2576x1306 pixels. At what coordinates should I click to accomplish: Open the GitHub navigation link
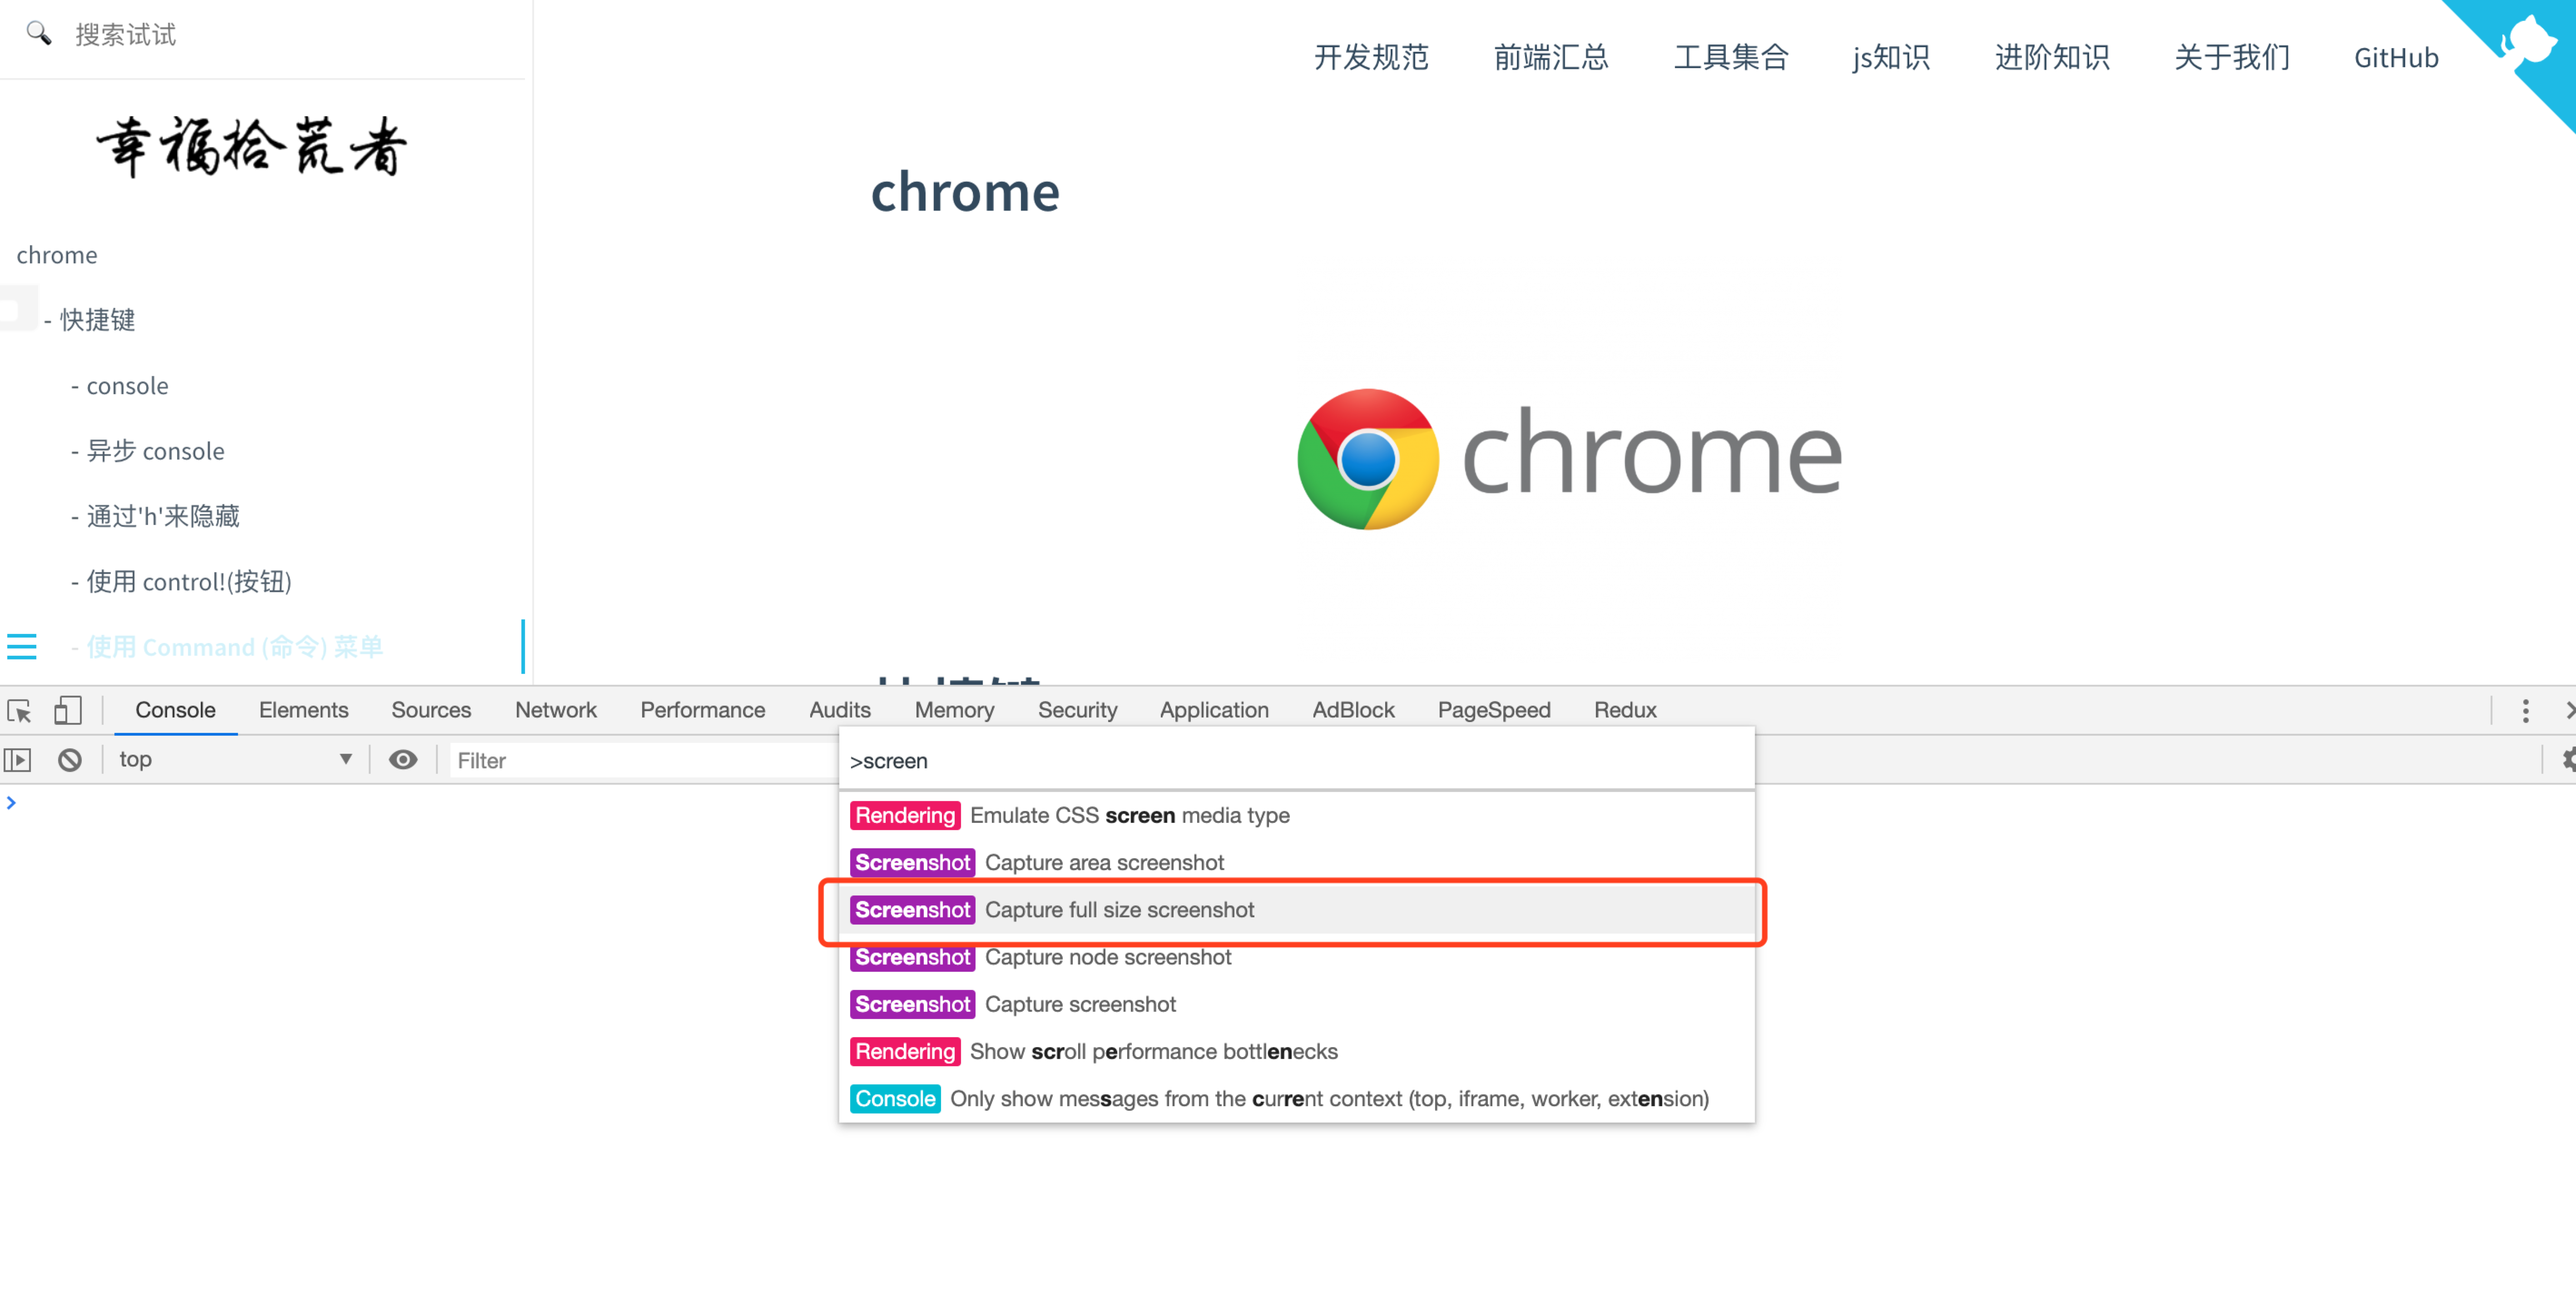(2396, 58)
